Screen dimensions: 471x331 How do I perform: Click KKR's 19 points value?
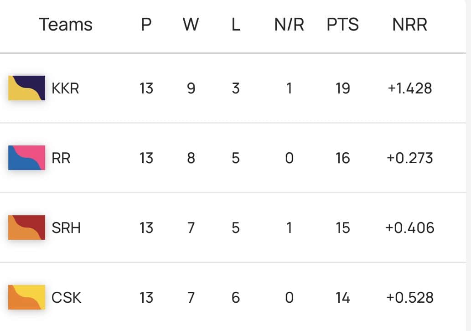[x=342, y=88]
